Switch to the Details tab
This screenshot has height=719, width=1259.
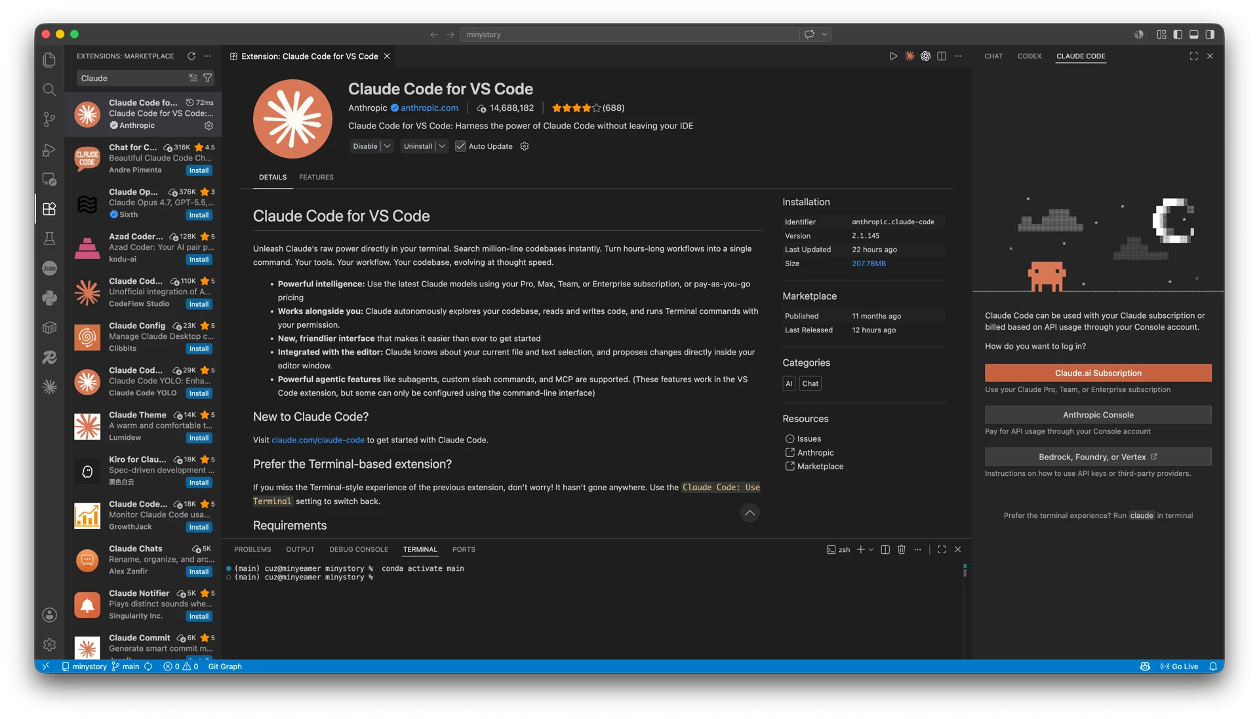[x=273, y=178]
